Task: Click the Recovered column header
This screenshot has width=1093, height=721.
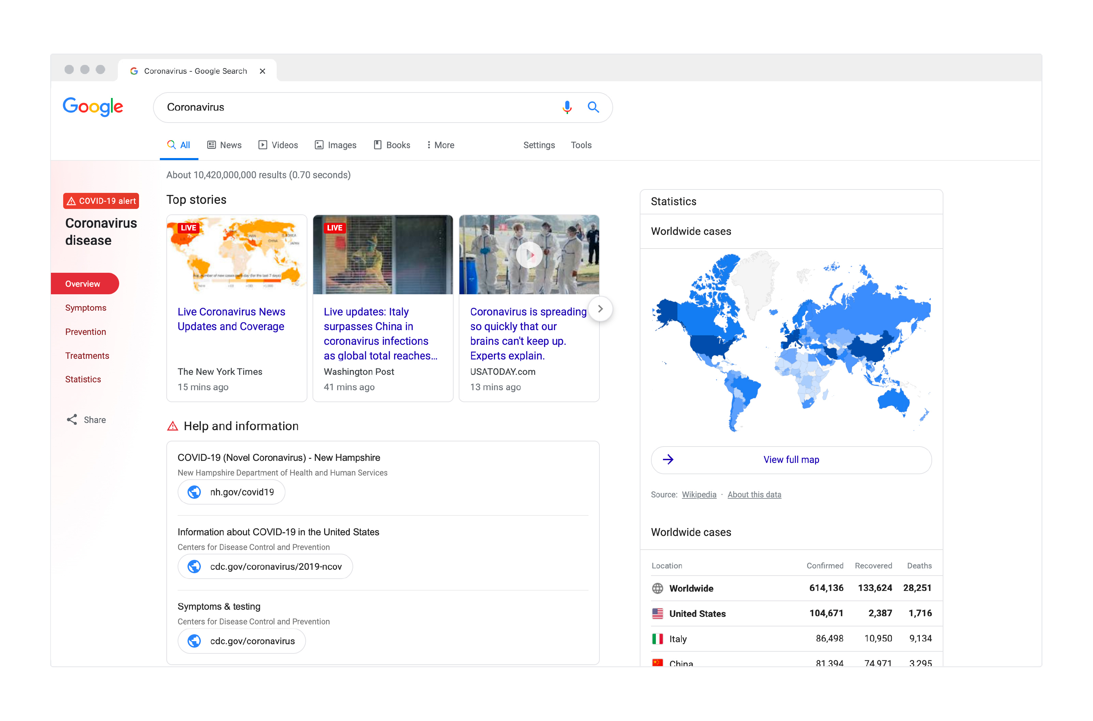Action: click(873, 566)
